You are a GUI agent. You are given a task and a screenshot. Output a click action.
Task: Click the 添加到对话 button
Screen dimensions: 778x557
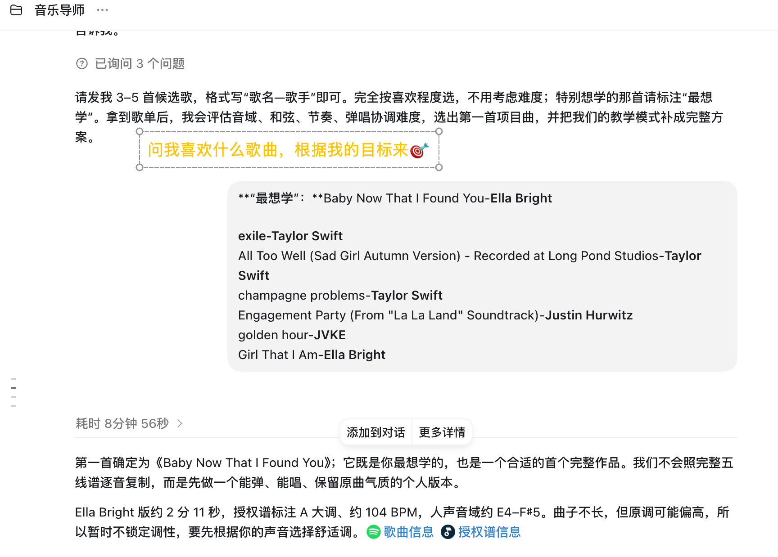(376, 432)
